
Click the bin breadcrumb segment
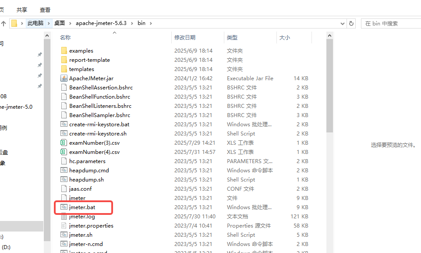(x=142, y=23)
